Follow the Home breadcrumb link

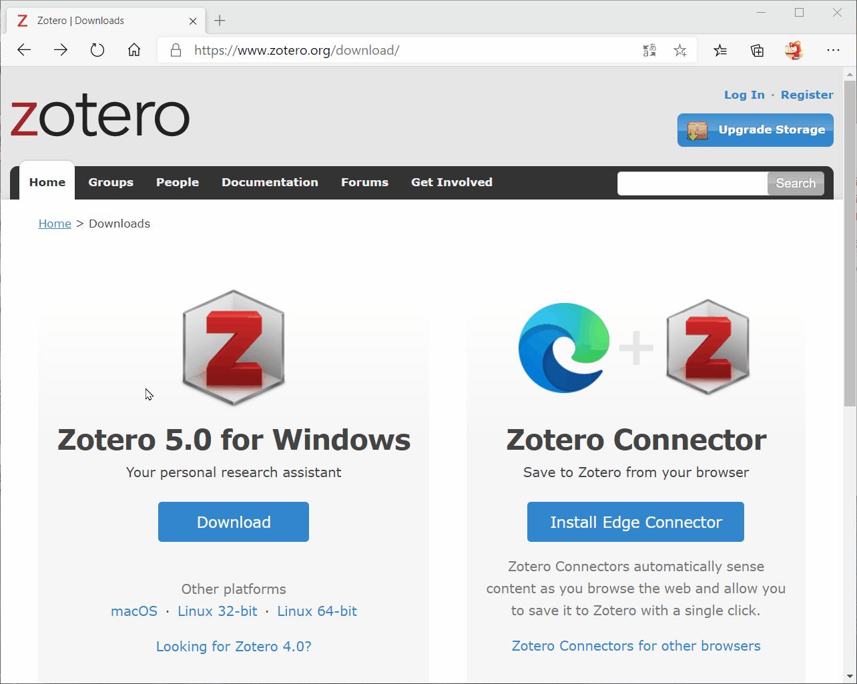tap(55, 224)
